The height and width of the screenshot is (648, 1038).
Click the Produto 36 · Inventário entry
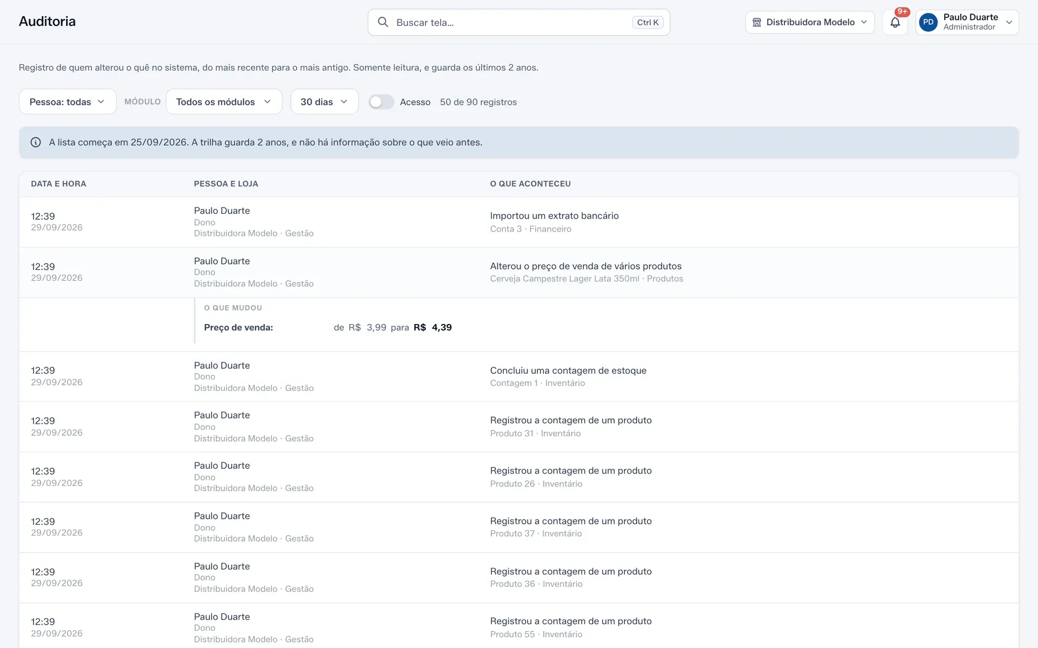click(x=536, y=584)
